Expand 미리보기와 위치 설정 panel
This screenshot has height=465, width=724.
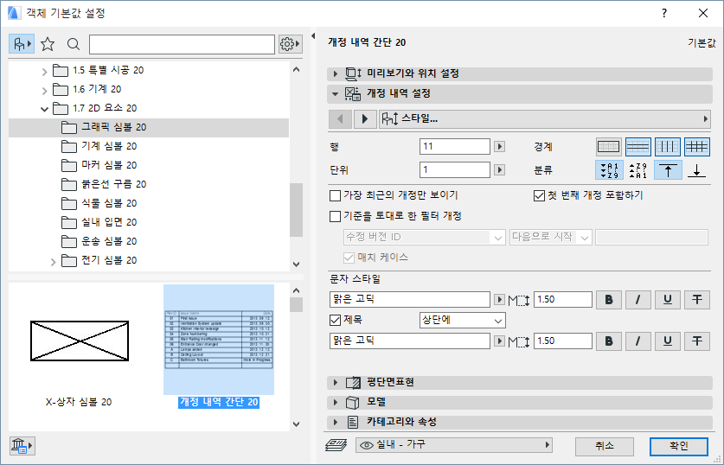point(336,73)
